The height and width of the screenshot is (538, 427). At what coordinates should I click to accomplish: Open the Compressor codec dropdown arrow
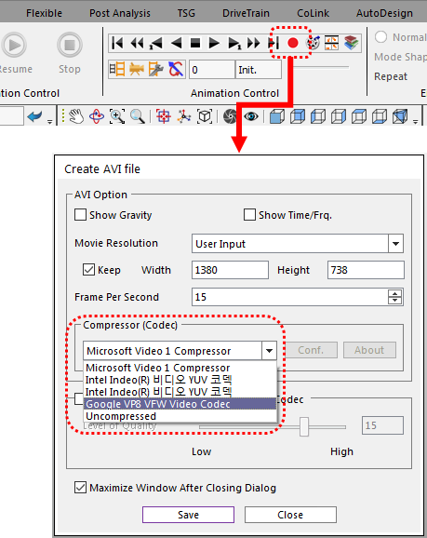click(269, 351)
